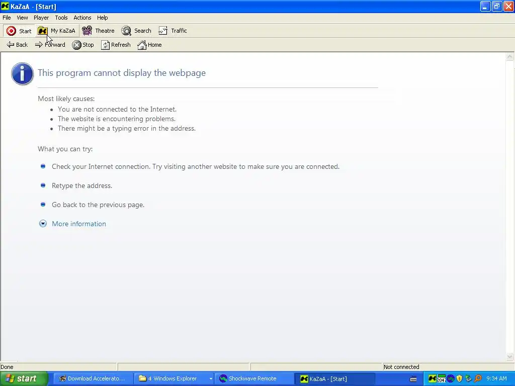Click the 9:34 AM clock

pyautogui.click(x=496, y=379)
